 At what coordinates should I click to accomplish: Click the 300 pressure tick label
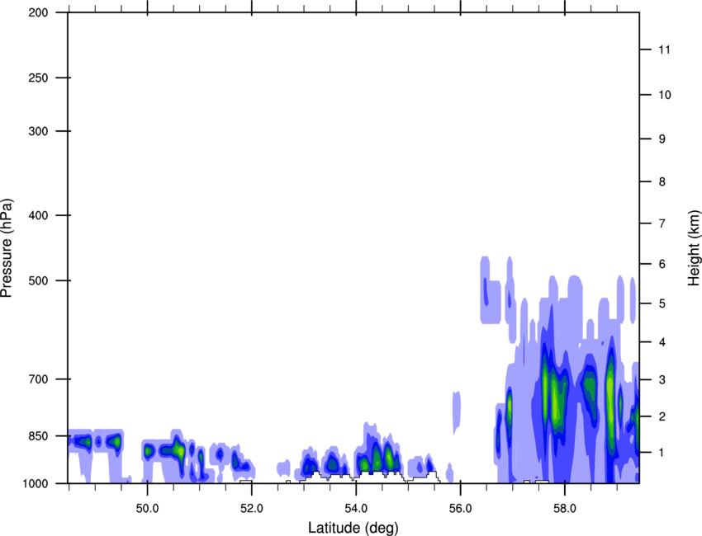[38, 131]
